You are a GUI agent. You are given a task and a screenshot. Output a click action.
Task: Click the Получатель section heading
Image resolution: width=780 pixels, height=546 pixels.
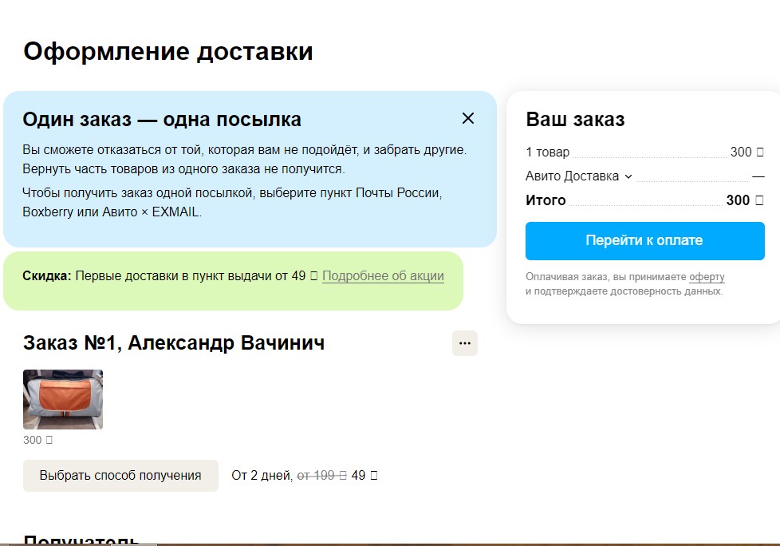click(82, 540)
